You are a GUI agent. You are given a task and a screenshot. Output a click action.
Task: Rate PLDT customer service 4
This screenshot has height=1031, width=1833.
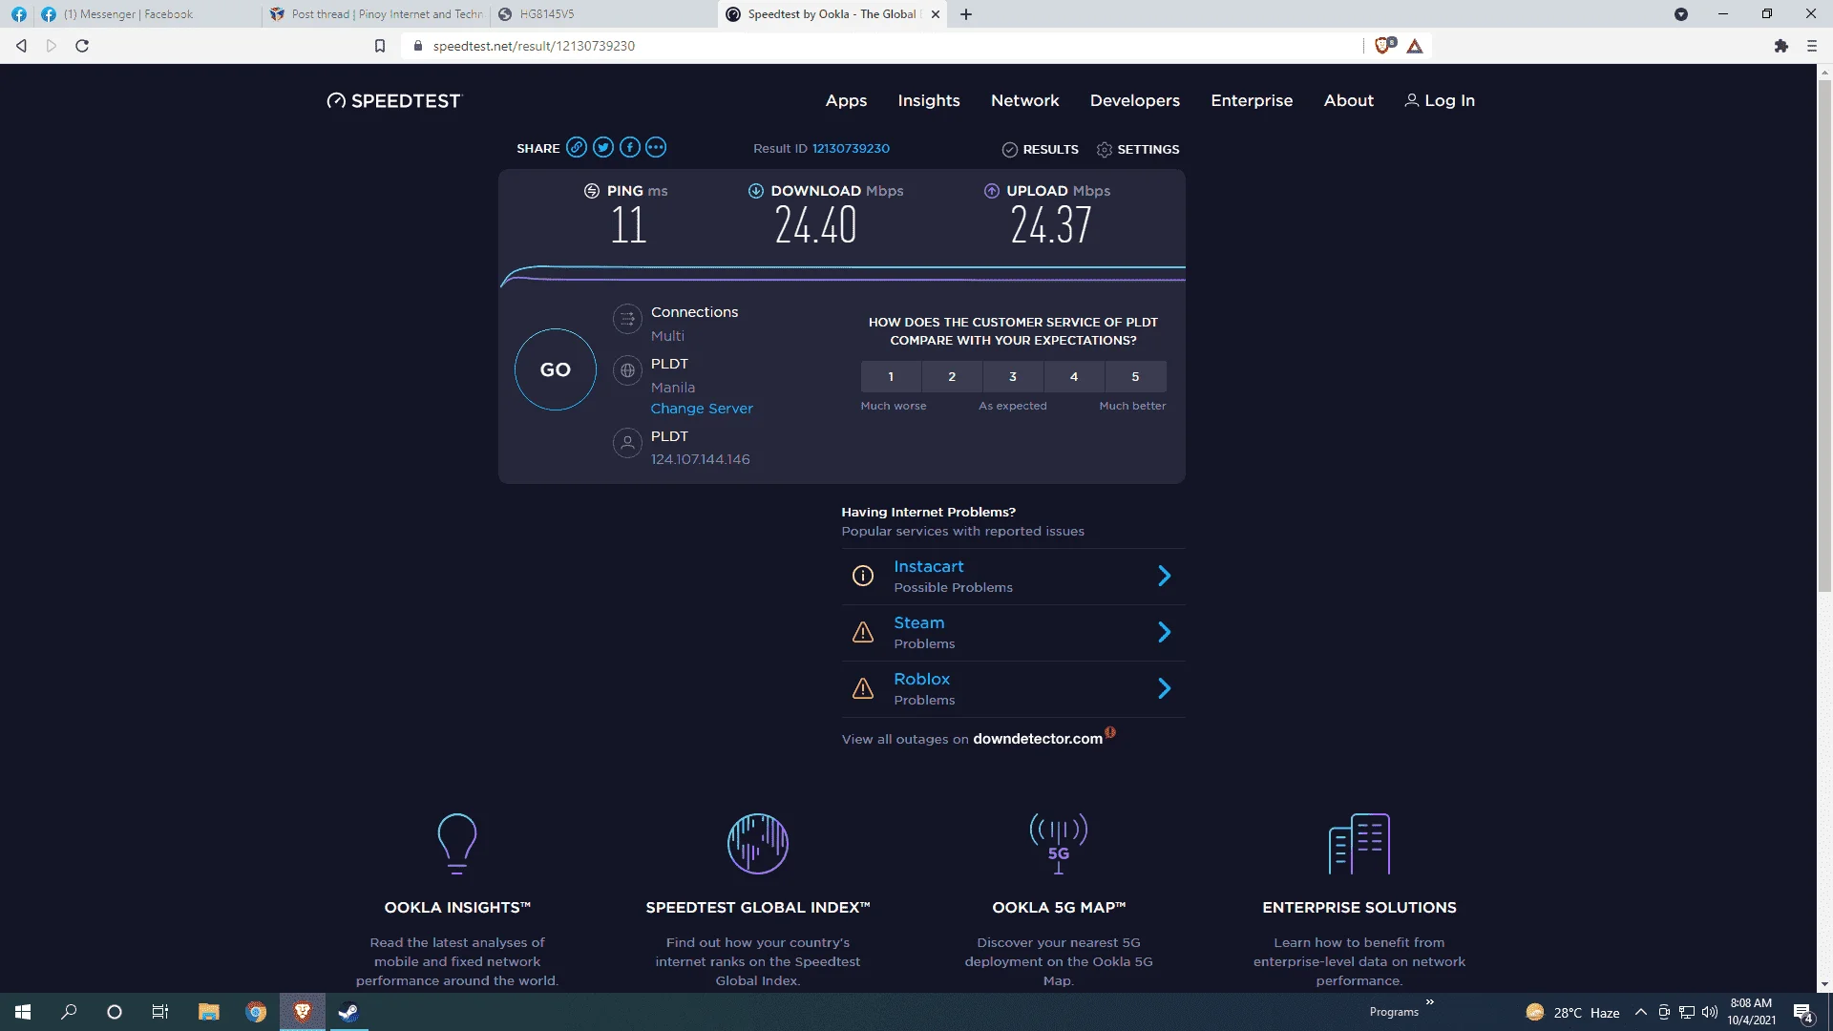coord(1074,377)
